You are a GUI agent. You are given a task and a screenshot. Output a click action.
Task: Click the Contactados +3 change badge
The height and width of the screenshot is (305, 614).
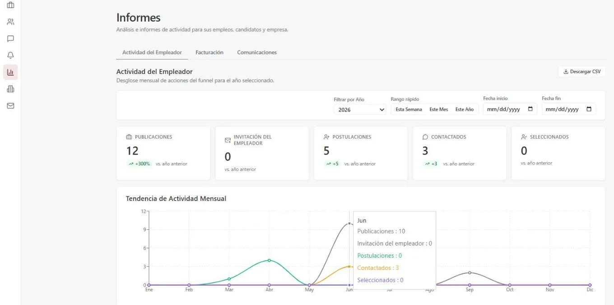click(x=431, y=164)
